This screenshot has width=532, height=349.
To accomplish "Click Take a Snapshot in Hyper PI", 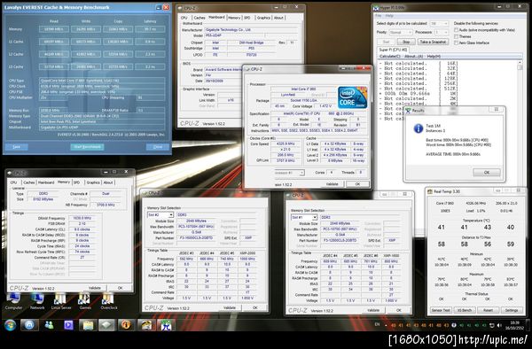I will tap(433, 42).
